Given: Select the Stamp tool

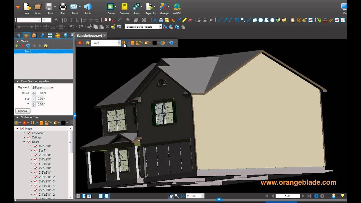Looking at the screenshot, I should [325, 20].
